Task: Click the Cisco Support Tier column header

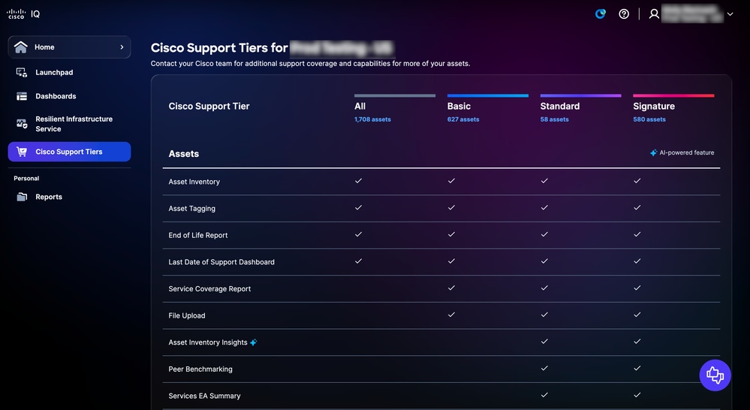Action: point(209,106)
